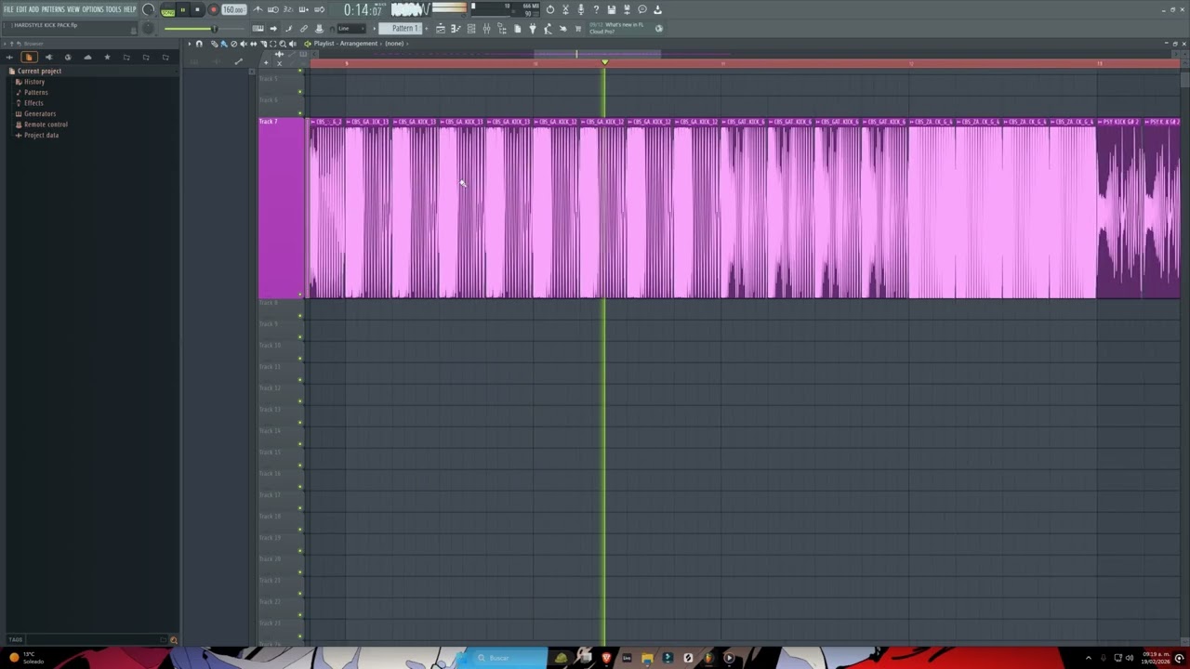The image size is (1190, 669).
Task: Open the OPTIONS menu
Action: [x=93, y=9]
